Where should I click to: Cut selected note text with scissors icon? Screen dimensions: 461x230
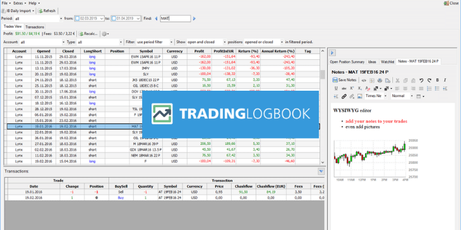[397, 80]
